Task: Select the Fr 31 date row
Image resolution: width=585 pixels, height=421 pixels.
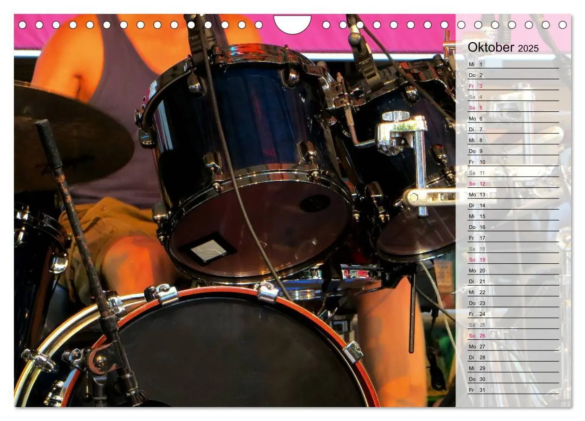Action: coord(513,389)
